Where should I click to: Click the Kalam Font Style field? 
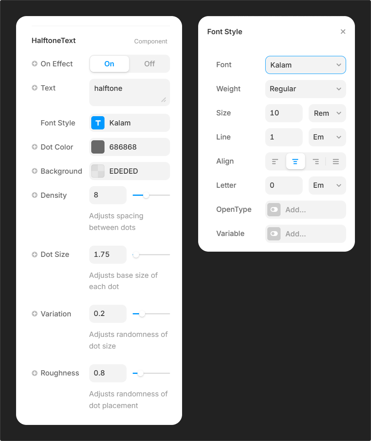[x=137, y=123]
